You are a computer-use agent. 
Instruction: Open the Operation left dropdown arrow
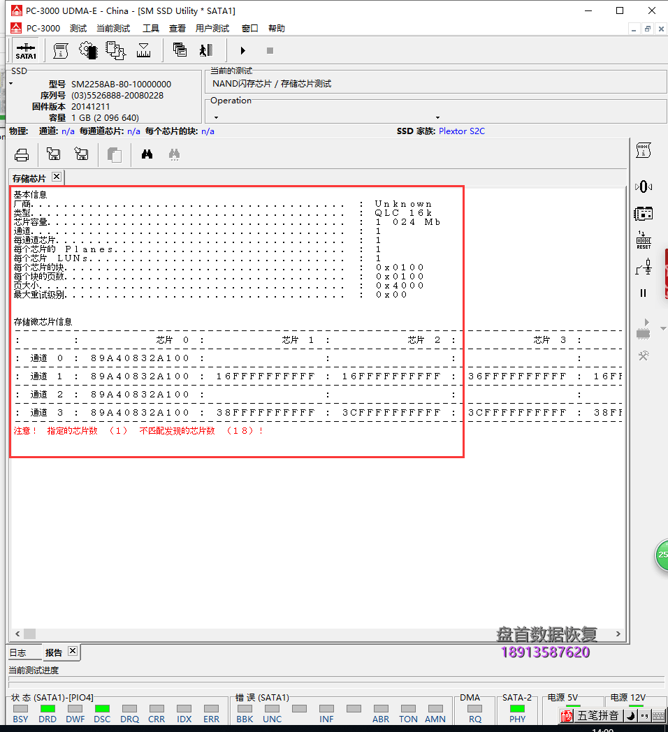pos(217,117)
